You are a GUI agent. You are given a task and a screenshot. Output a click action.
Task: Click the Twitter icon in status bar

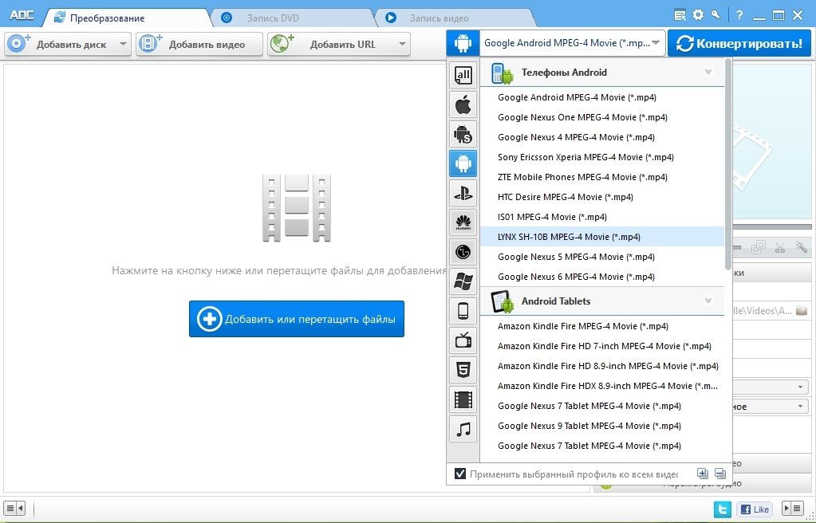[x=723, y=509]
